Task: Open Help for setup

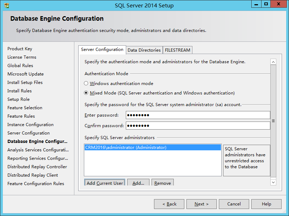Action: coord(266,204)
